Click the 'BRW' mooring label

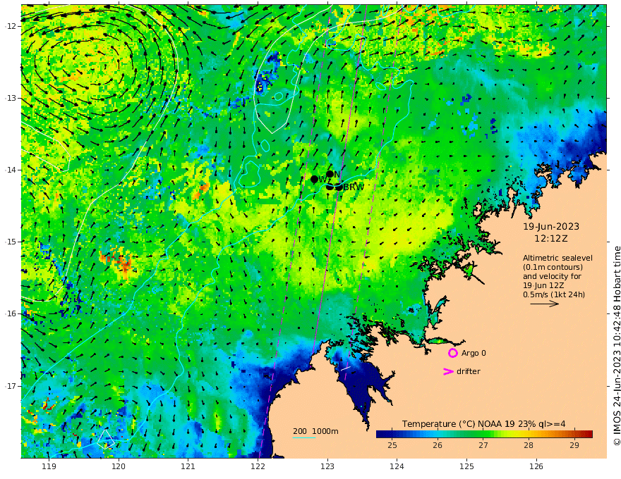354,187
